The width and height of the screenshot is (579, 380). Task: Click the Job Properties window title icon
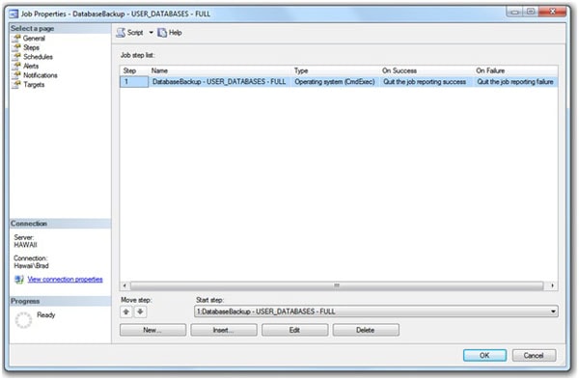(14, 14)
